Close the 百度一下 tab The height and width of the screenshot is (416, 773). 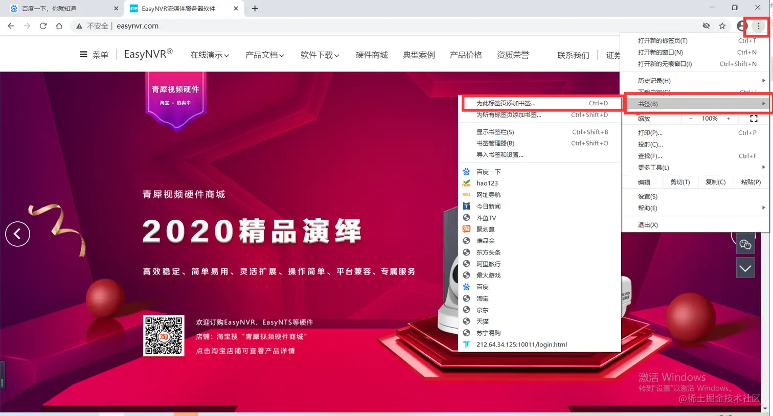(116, 9)
